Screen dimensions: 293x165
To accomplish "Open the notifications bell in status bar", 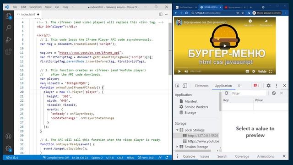I will coord(167,158).
